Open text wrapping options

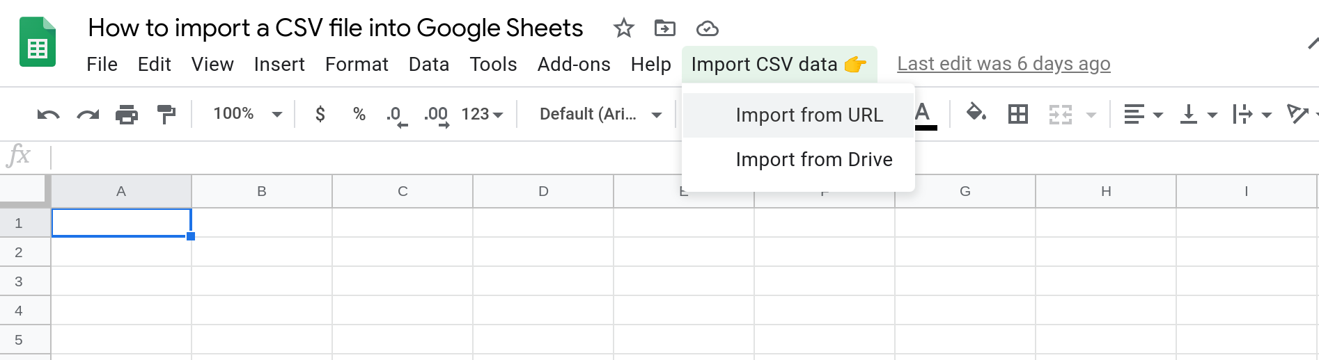point(1242,114)
